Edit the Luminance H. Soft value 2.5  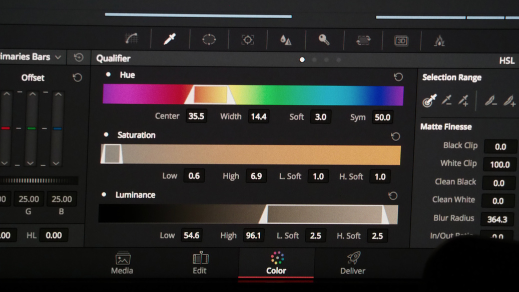click(377, 236)
